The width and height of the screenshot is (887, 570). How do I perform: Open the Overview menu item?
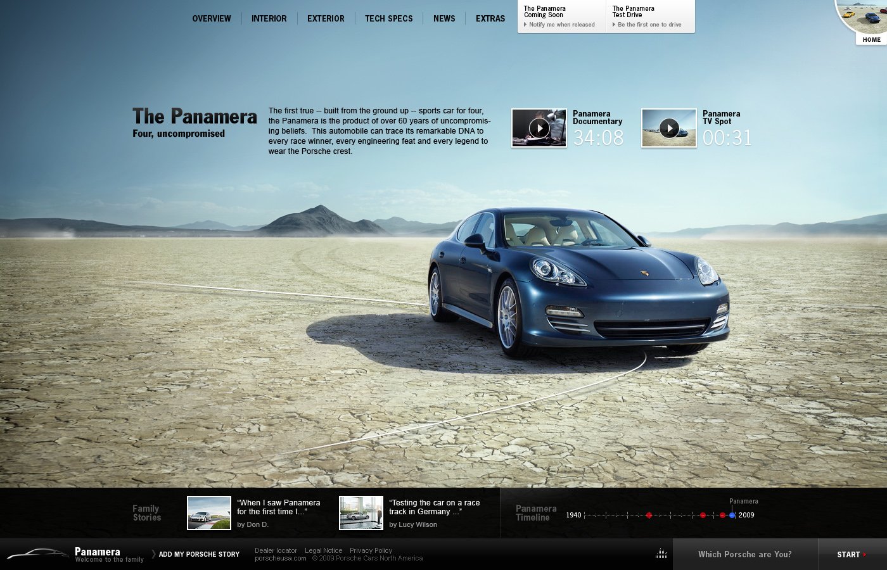point(212,19)
